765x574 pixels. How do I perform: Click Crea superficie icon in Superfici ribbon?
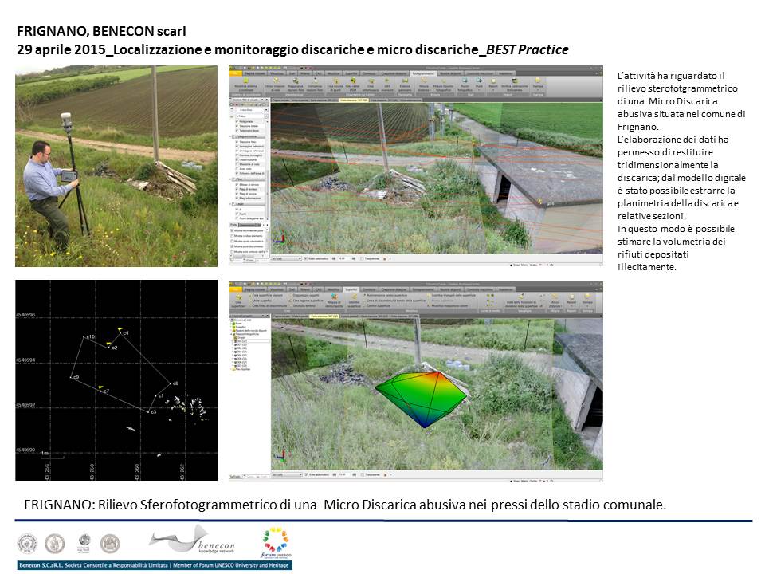point(238,299)
